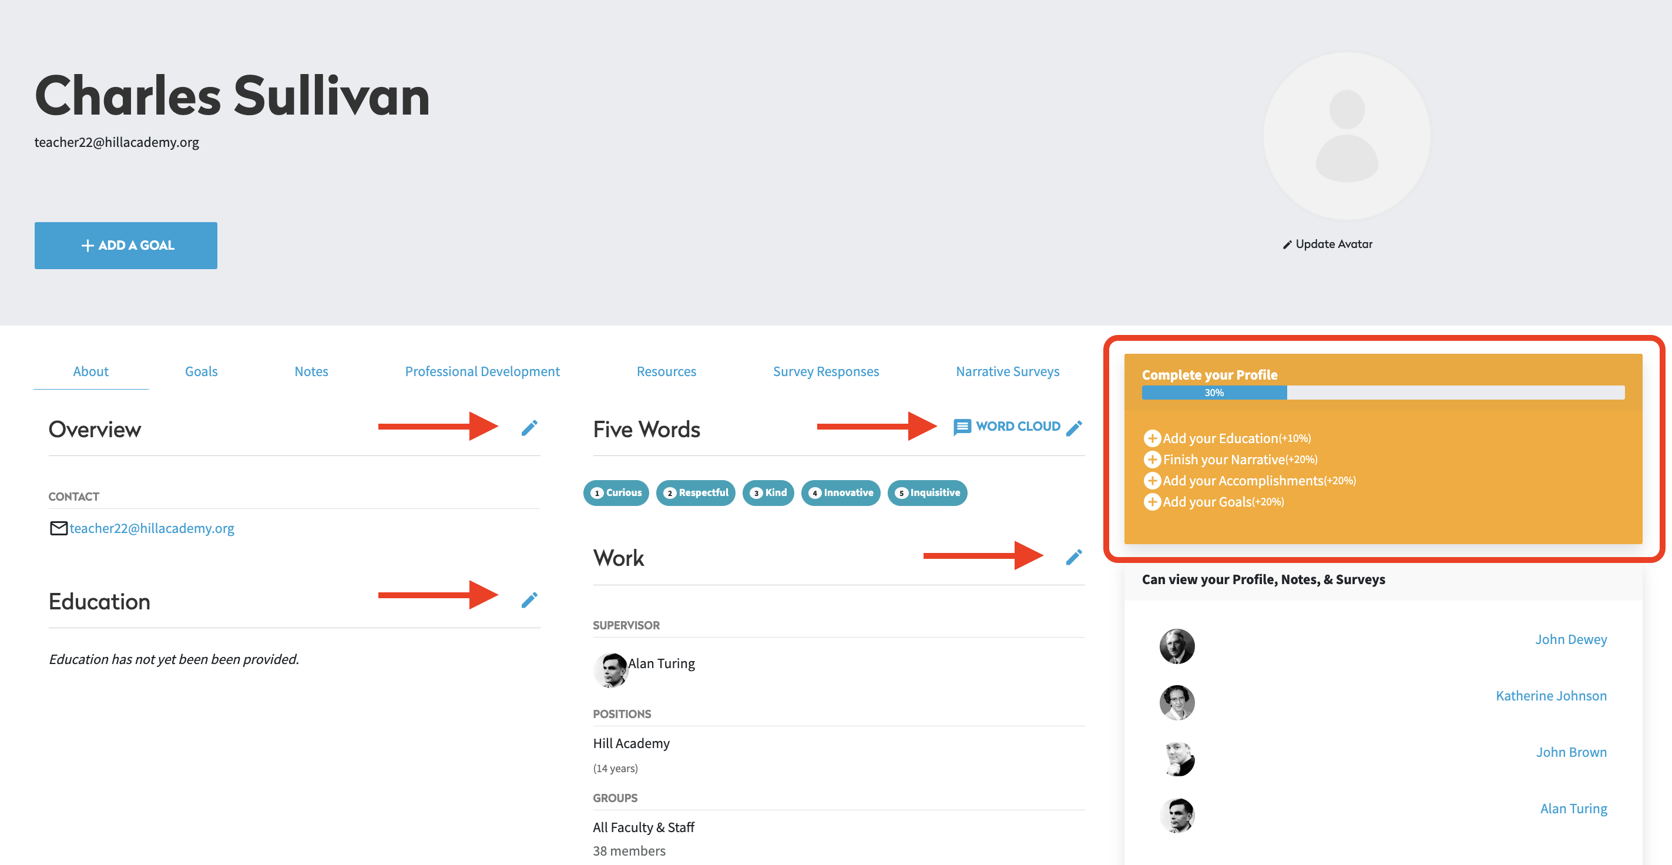The width and height of the screenshot is (1672, 865).
Task: Click the profile completion progress bar
Action: 1382,392
